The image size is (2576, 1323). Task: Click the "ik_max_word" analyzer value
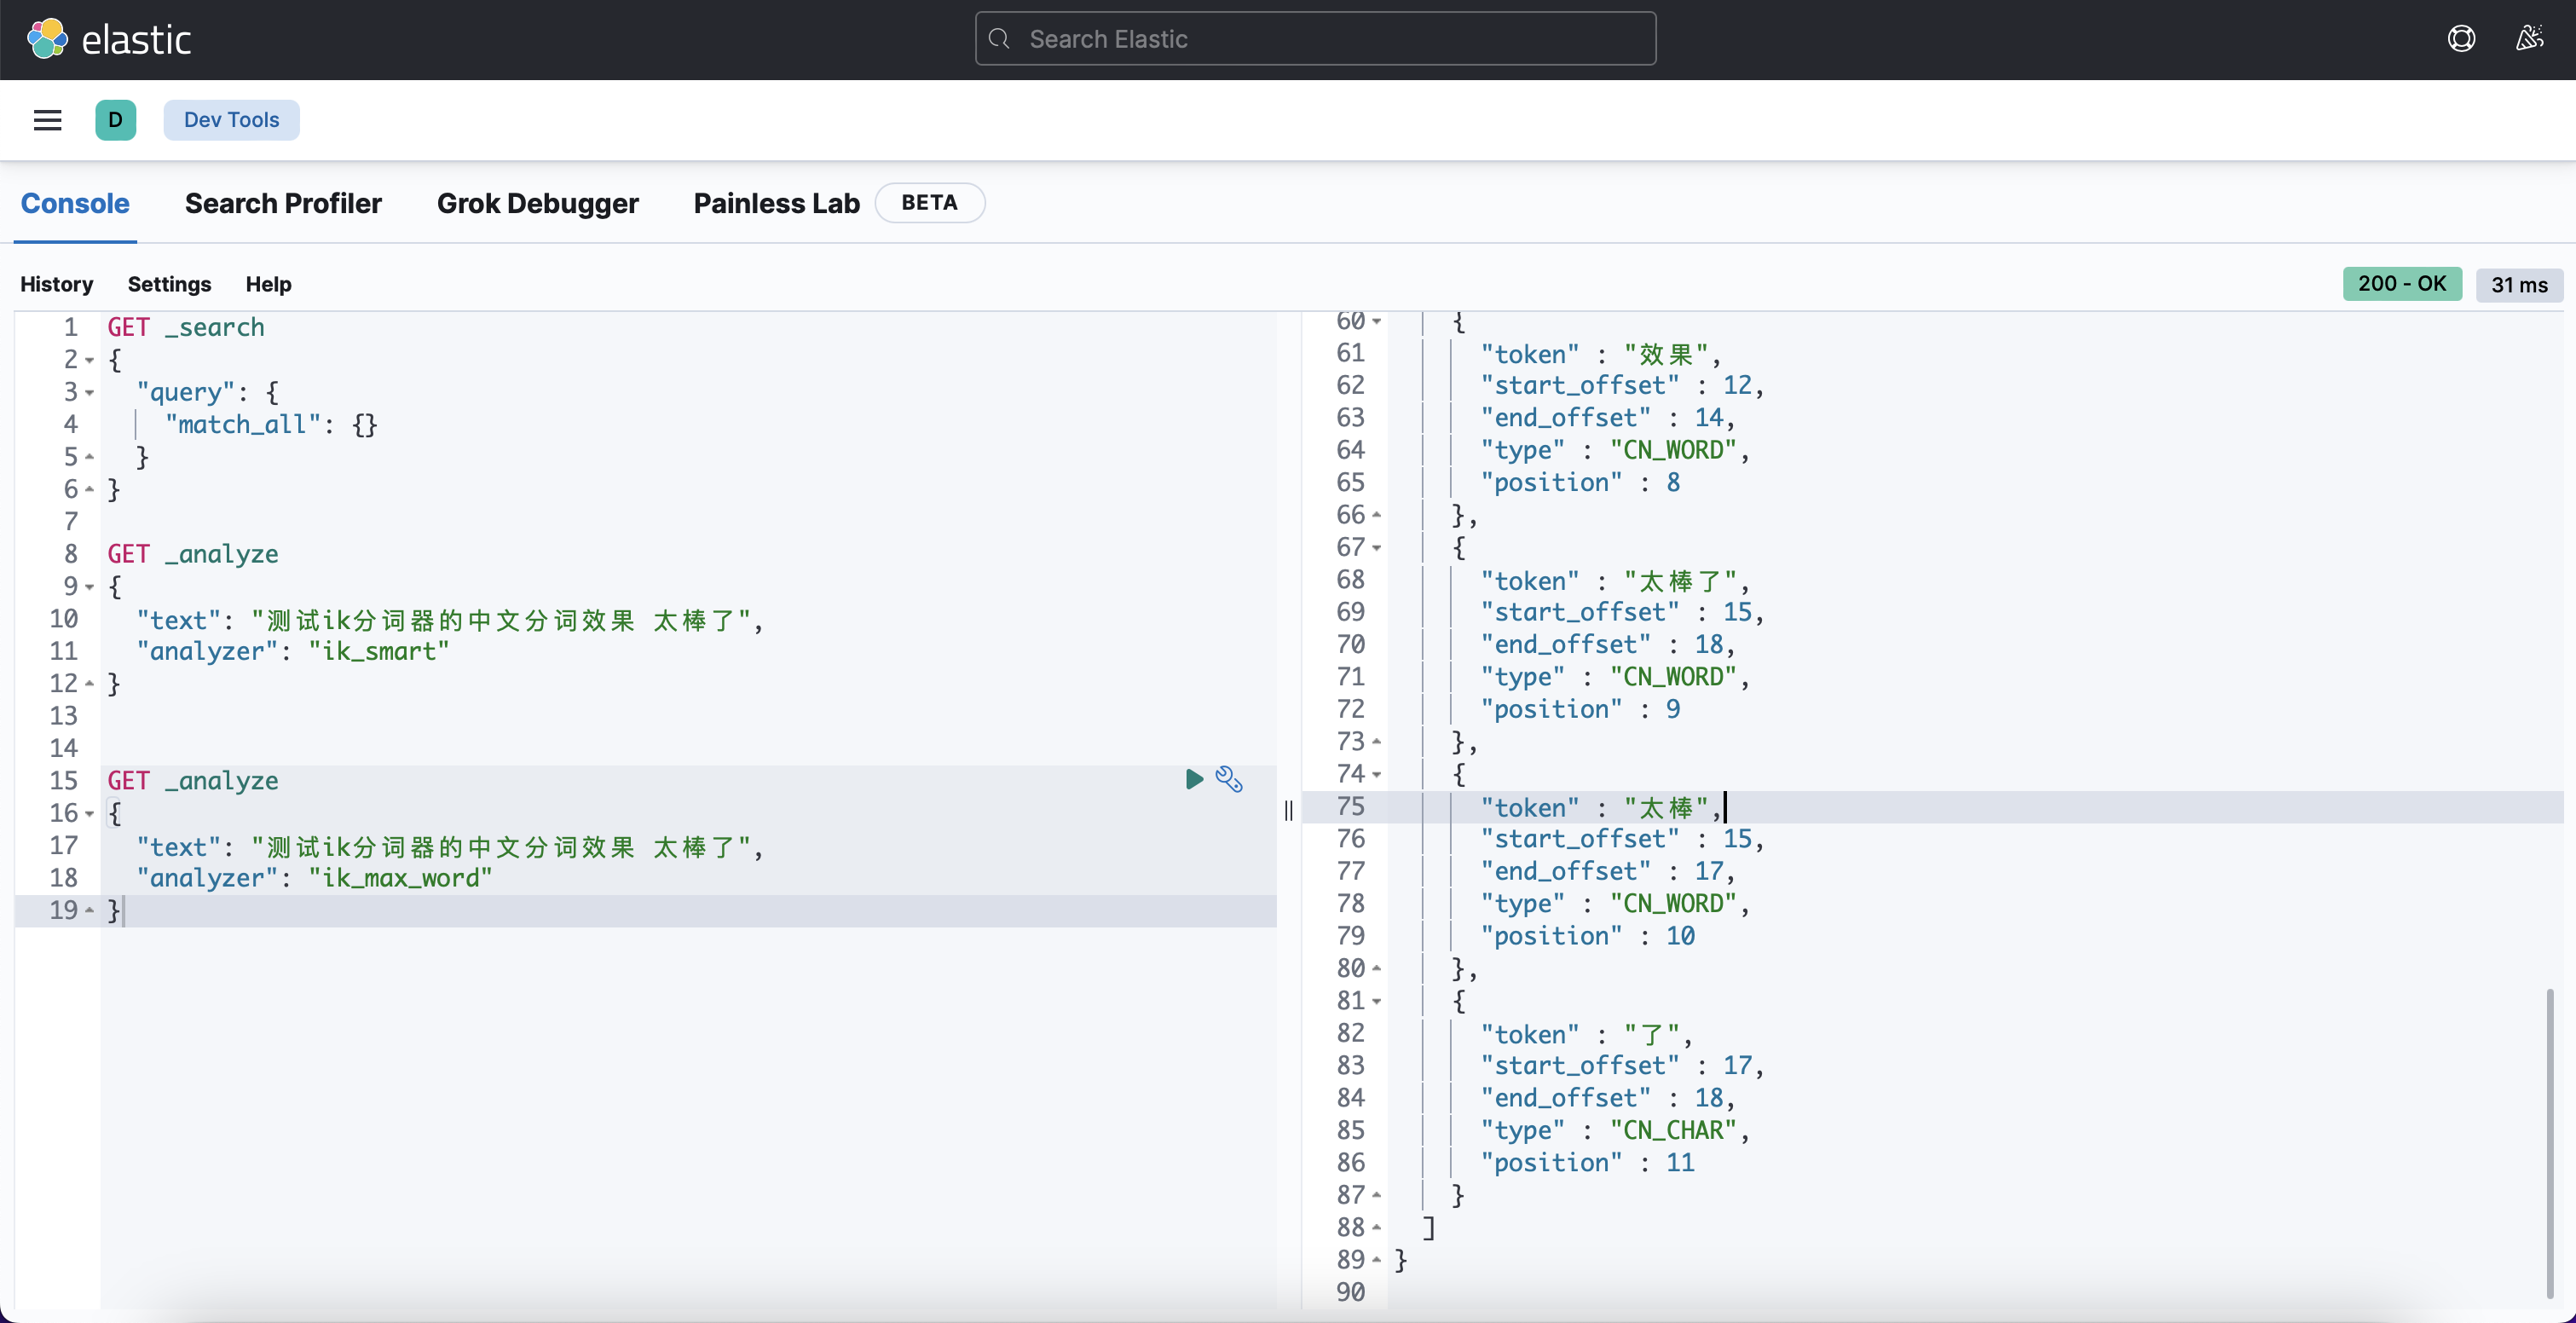coord(400,879)
